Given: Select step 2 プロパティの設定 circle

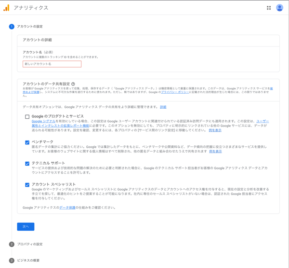Looking at the screenshot, I should [x=12, y=244].
